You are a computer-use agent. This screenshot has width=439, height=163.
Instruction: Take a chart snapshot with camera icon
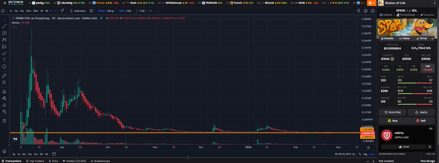point(372,11)
